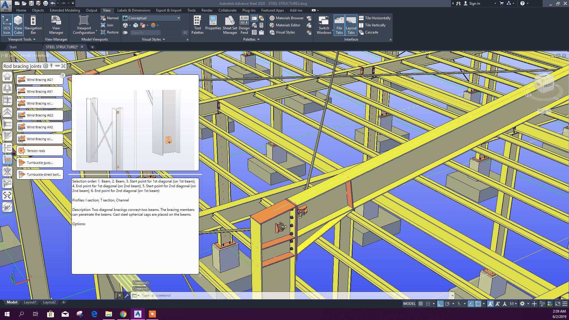Open Chrome from the taskbar
Viewport: 569px width, 320px height.
point(123,314)
